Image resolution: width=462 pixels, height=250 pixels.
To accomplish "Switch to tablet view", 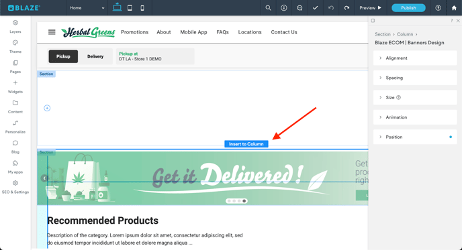I will pos(130,8).
